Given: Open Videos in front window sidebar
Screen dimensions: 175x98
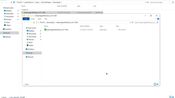Looking at the screenshot, I should tap(31, 45).
